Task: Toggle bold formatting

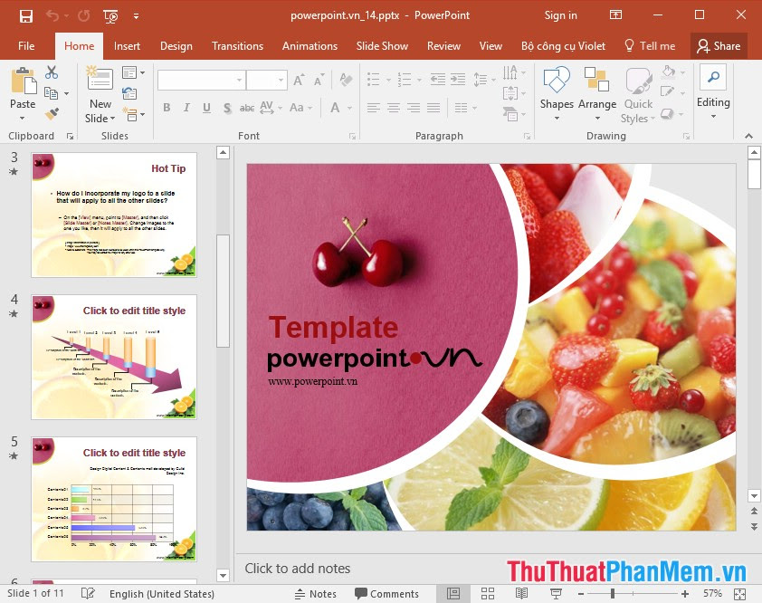Action: click(167, 108)
